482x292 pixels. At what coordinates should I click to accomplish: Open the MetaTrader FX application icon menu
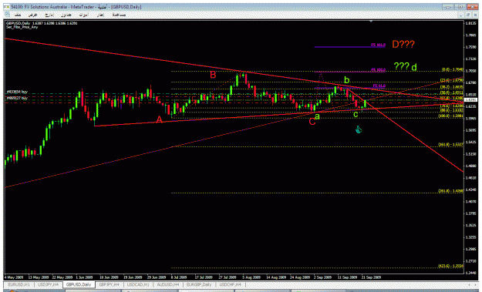(x=6, y=6)
